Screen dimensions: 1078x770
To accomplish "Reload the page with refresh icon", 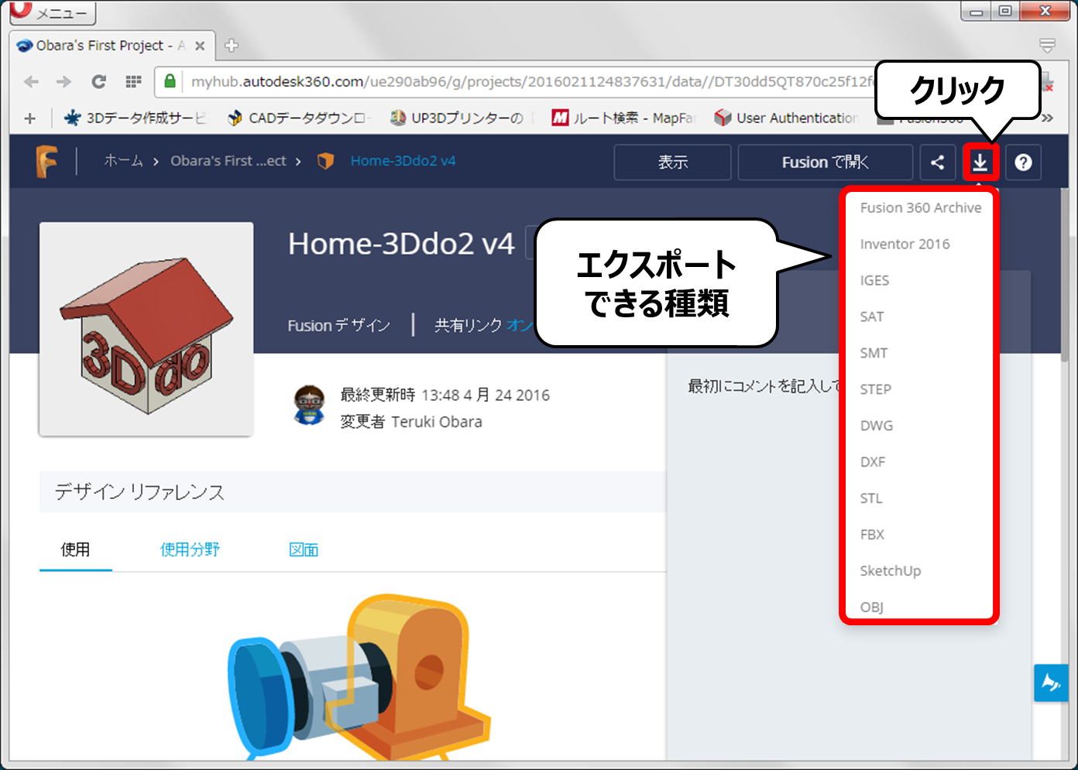I will [x=98, y=81].
